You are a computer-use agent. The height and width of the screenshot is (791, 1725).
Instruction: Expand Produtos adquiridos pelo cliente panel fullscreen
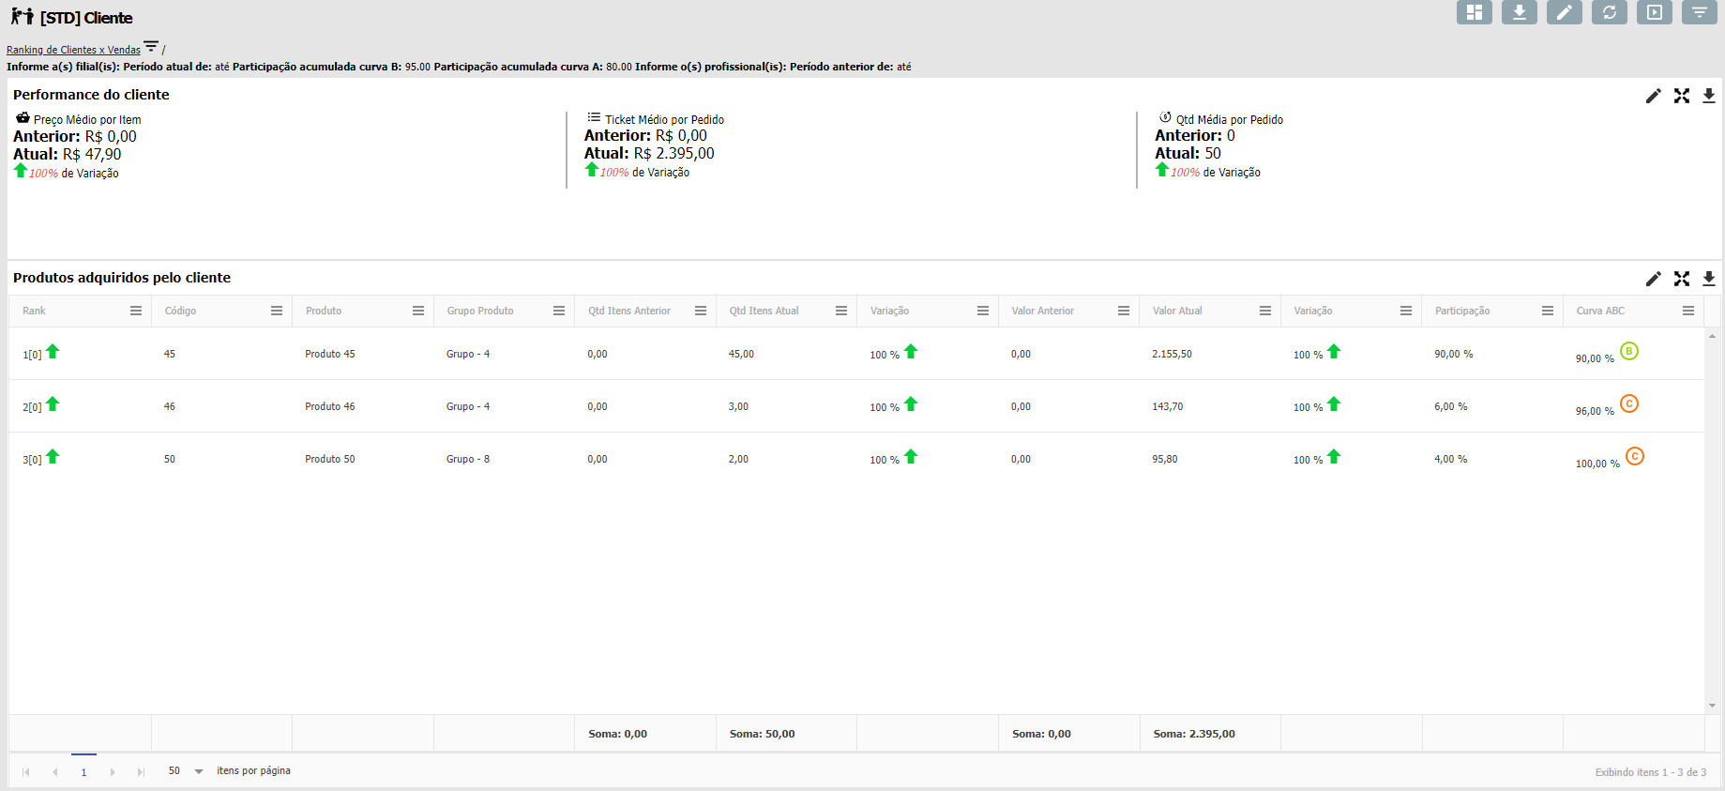(1681, 279)
